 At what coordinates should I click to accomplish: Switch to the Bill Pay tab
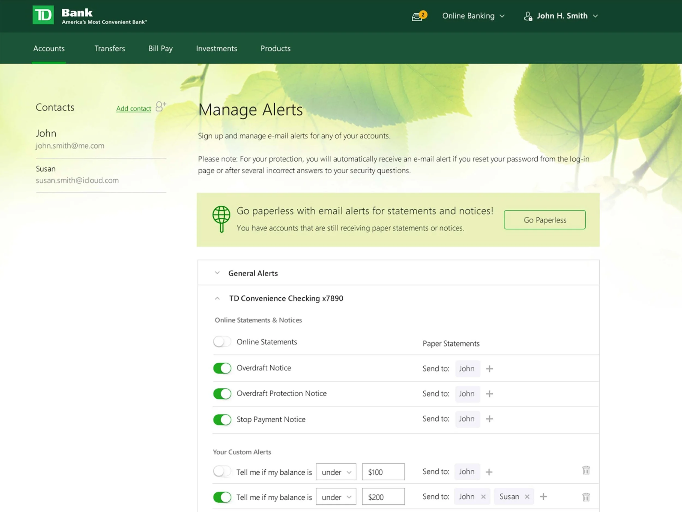pyautogui.click(x=161, y=49)
